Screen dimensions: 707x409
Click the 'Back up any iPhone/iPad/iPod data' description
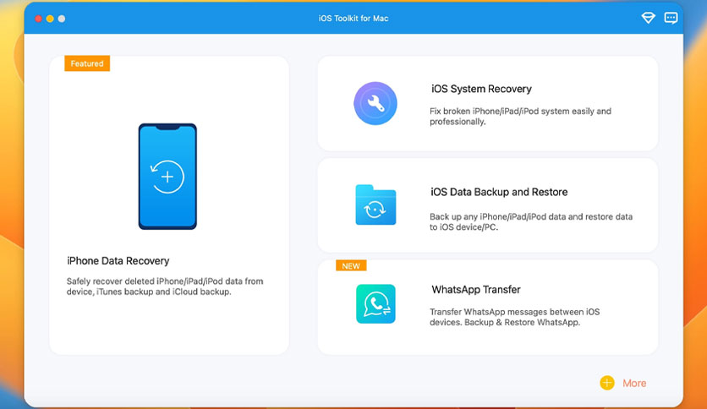tap(531, 221)
